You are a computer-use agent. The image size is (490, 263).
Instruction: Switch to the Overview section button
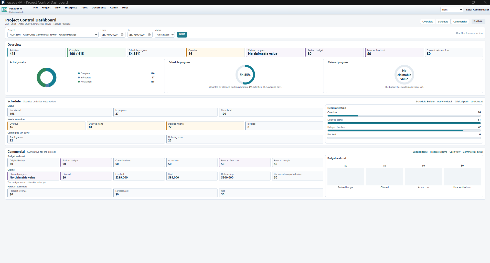tap(428, 22)
